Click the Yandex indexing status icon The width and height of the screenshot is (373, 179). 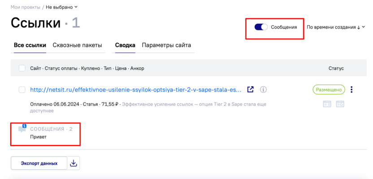(327, 104)
